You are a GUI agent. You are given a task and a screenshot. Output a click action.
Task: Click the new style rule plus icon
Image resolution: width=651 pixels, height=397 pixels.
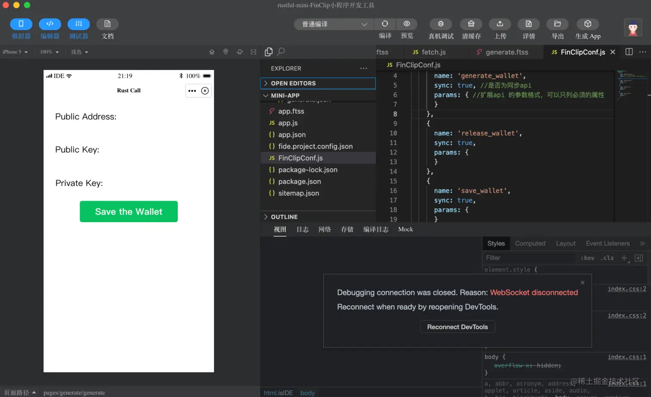pyautogui.click(x=624, y=258)
